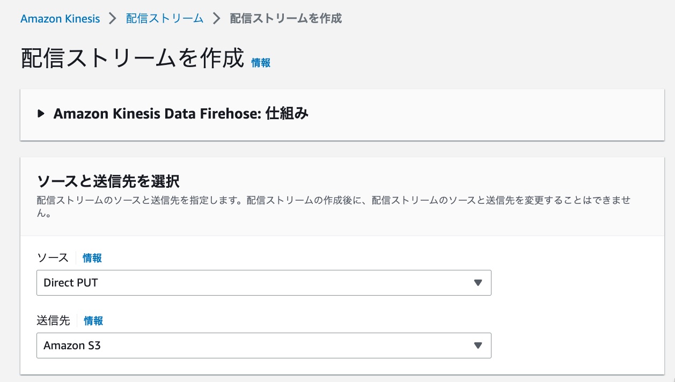Click the ソース label text
Viewport: 675px width, 382px height.
pos(52,258)
